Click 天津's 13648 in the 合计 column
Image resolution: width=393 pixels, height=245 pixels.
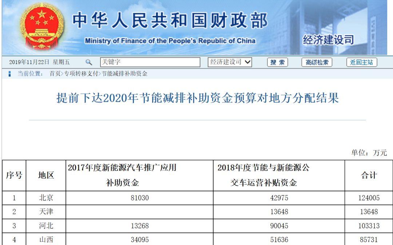tap(369, 212)
